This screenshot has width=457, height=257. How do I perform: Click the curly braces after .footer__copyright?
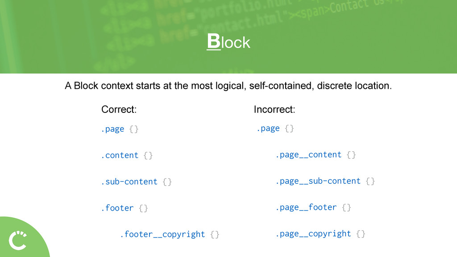click(x=215, y=234)
